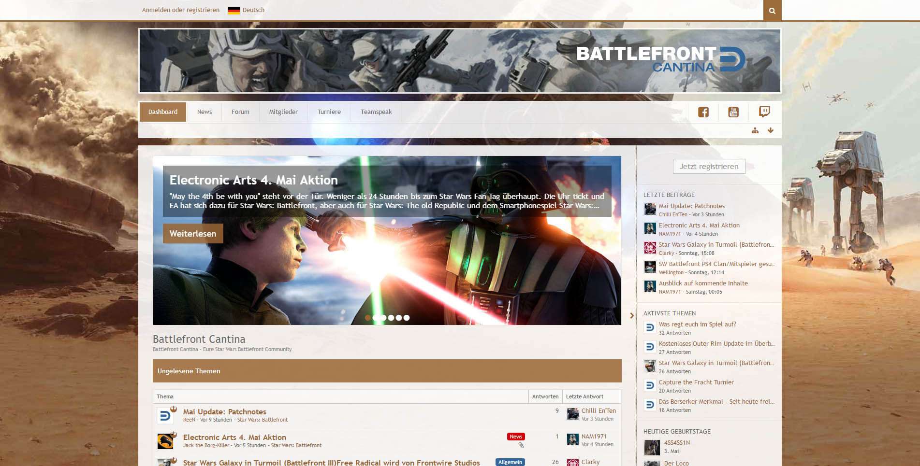
Task: Click icon beside Das Berserker Merkmal
Action: click(x=650, y=405)
